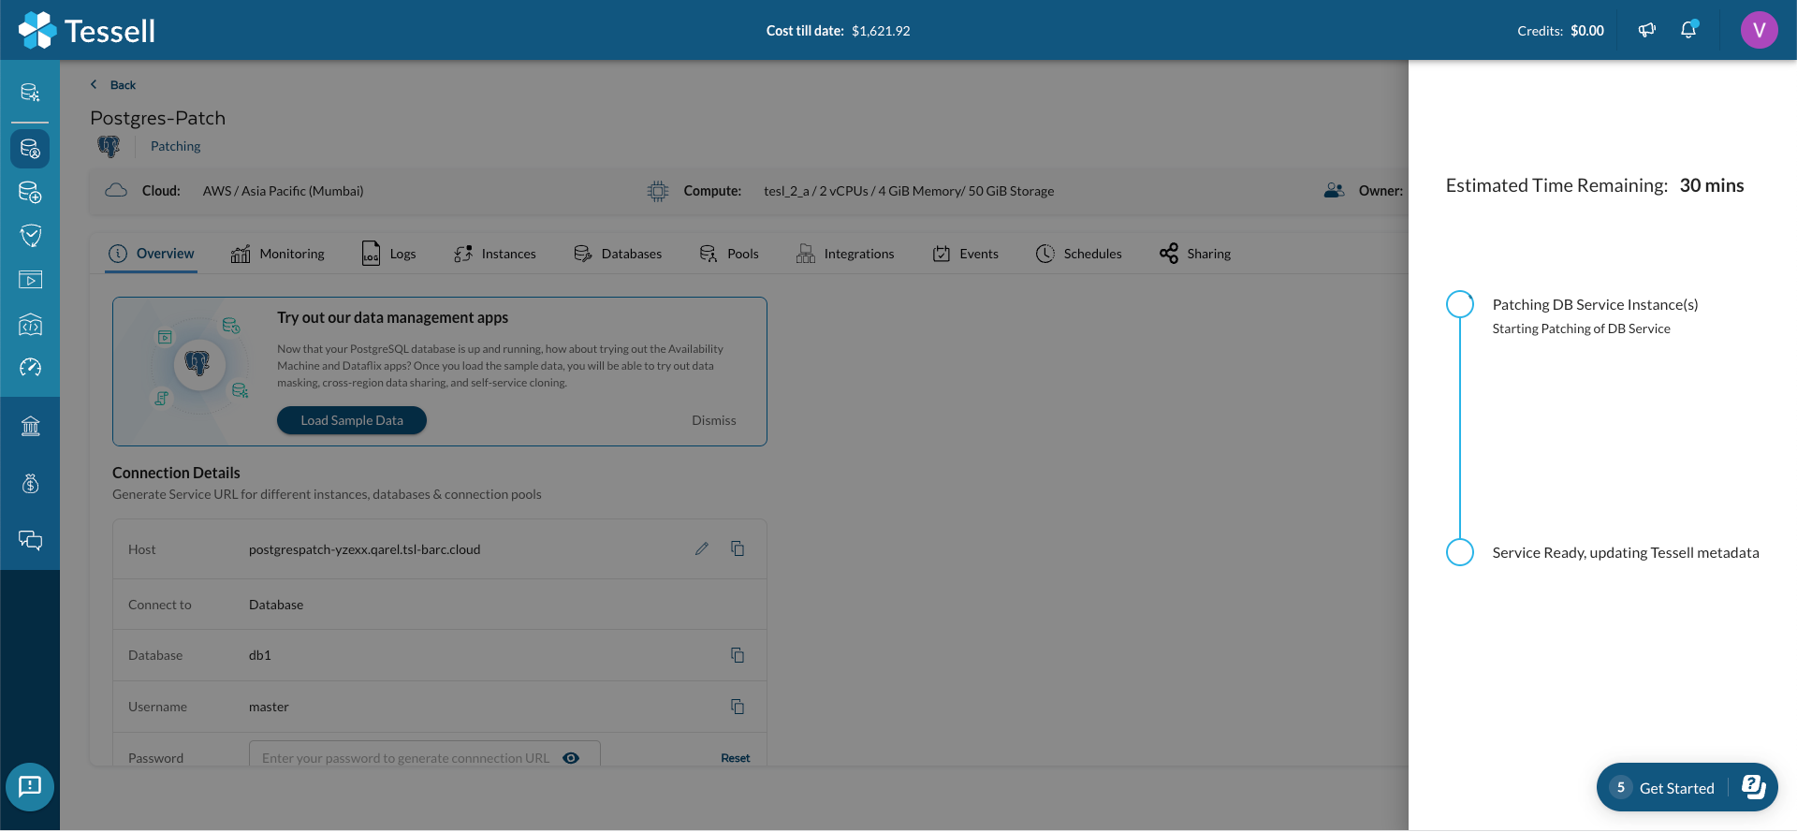Open the chat support sidebar icon
The width and height of the screenshot is (1797, 832).
(x=30, y=540)
